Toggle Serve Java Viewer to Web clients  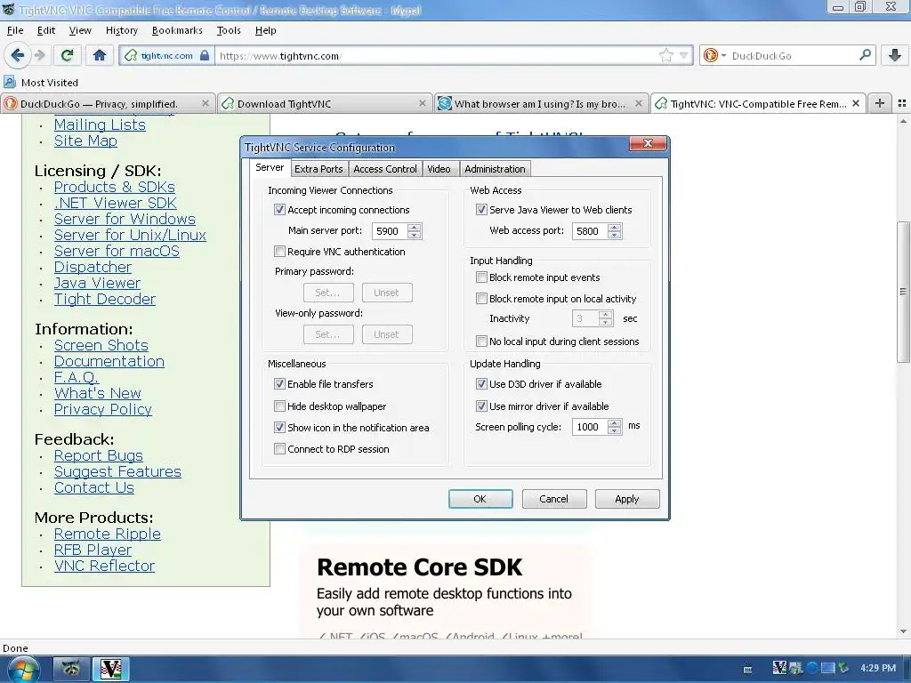pyautogui.click(x=481, y=210)
